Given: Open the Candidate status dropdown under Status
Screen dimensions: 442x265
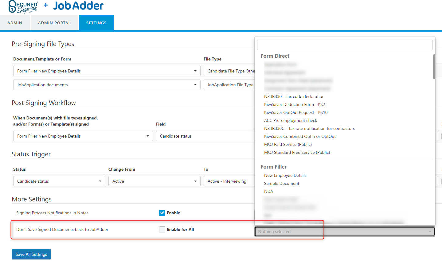Looking at the screenshot, I should [x=59, y=181].
